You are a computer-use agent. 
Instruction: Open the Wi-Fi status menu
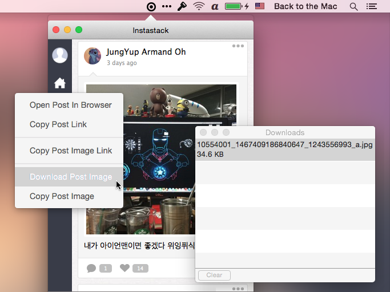coord(199,6)
